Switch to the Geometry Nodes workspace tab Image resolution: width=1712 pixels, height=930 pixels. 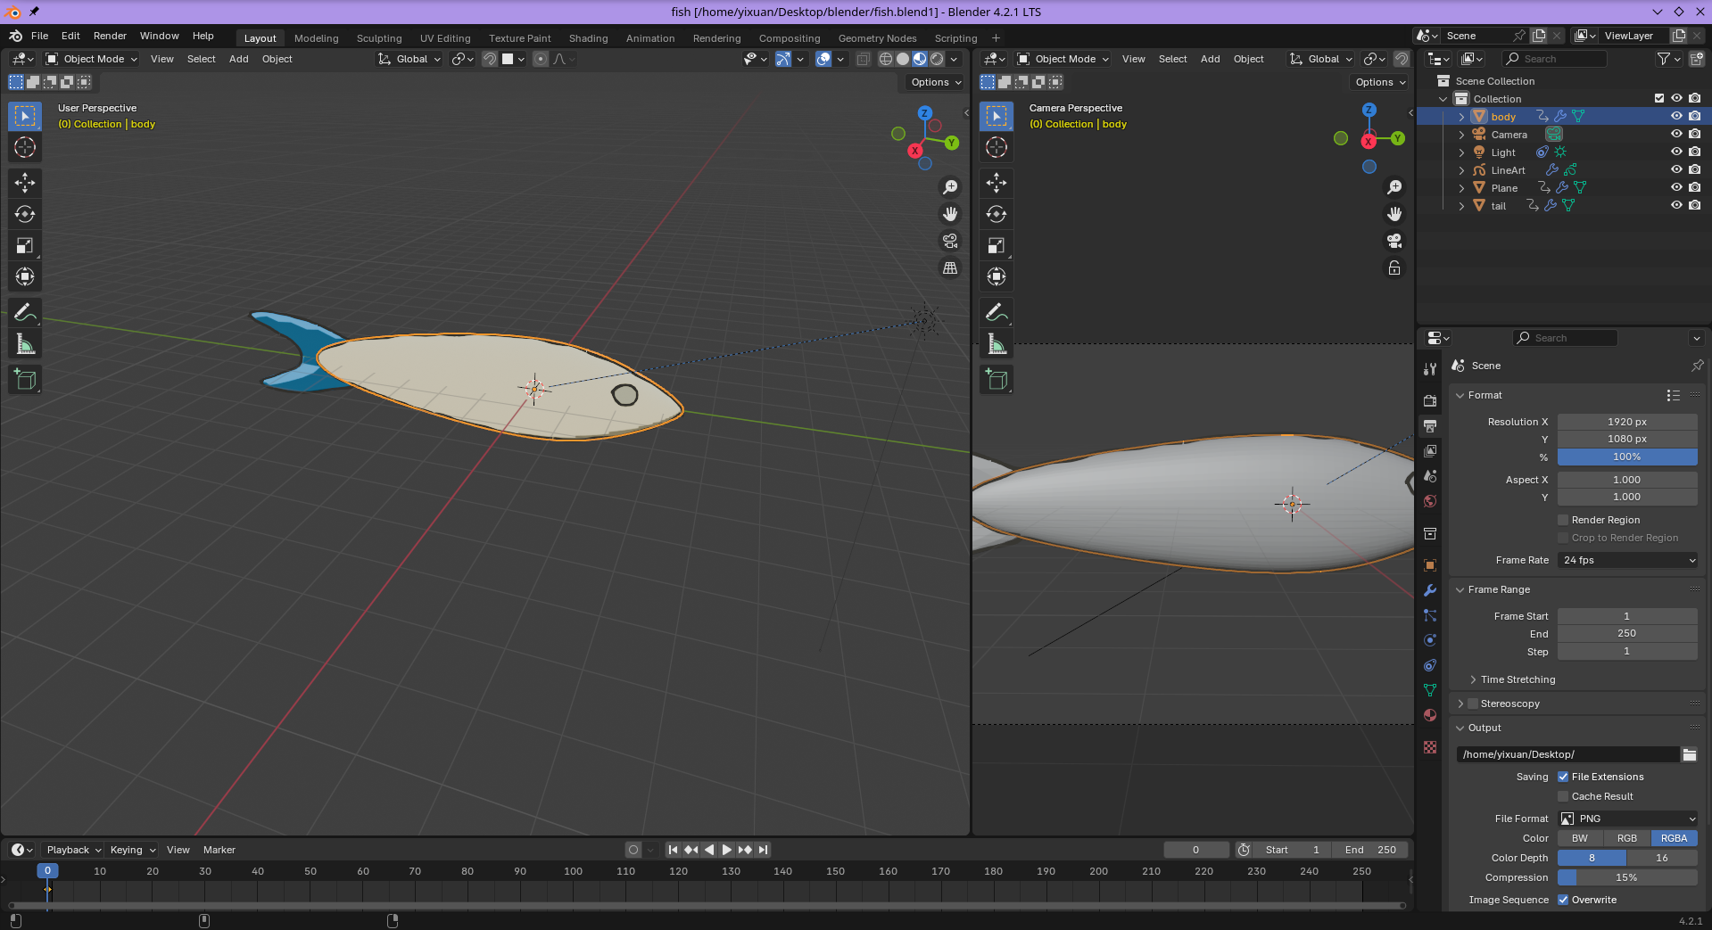(x=877, y=38)
